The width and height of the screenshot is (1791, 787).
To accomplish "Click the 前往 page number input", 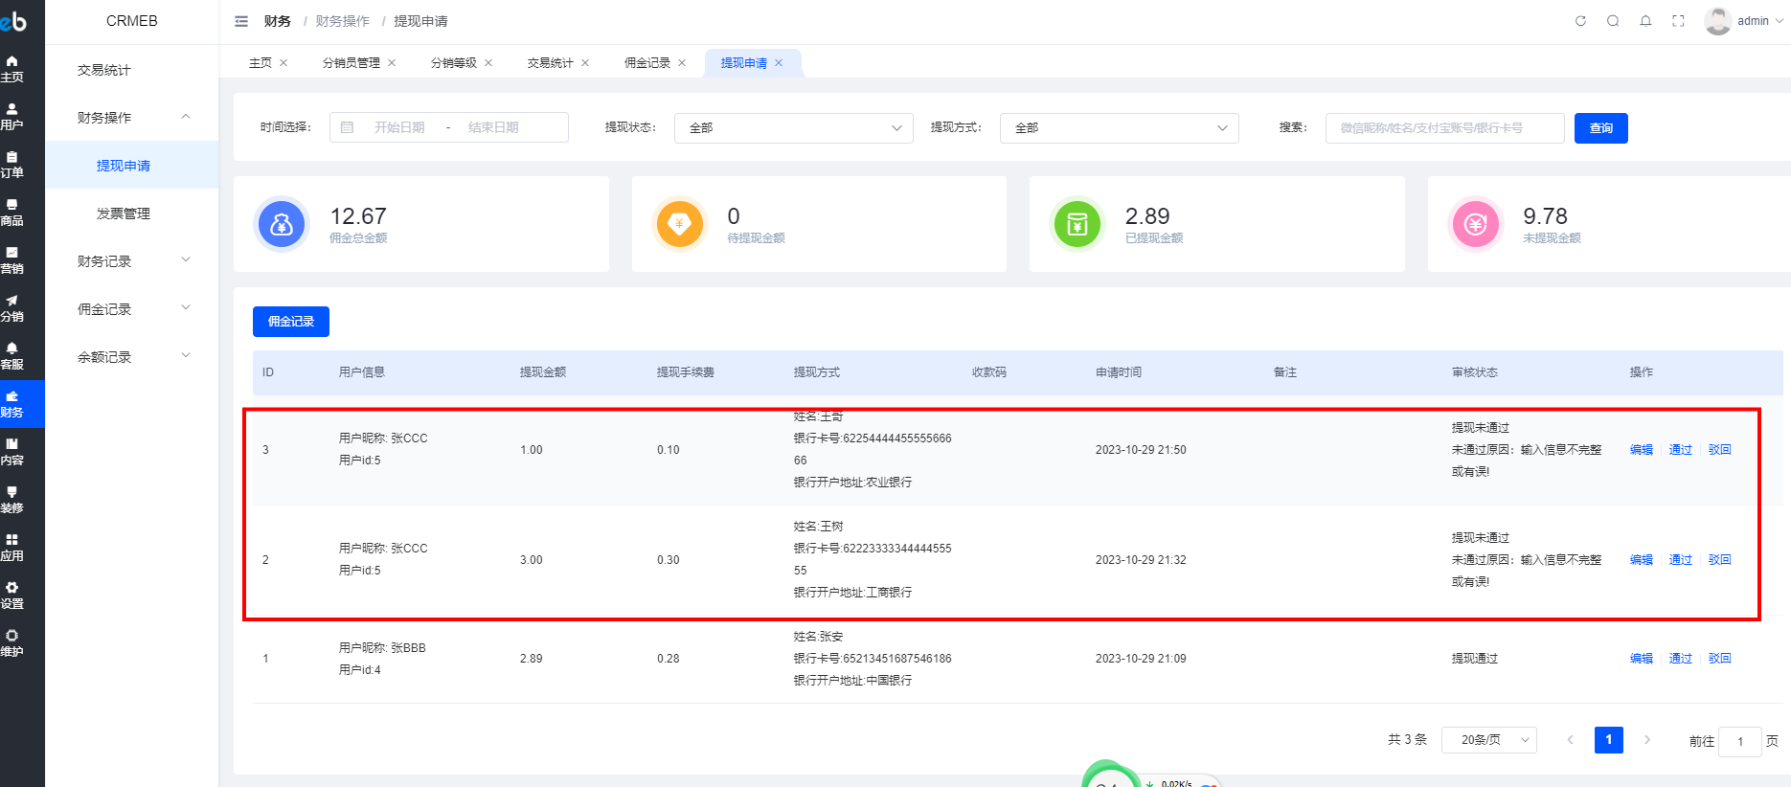I will pos(1740,741).
